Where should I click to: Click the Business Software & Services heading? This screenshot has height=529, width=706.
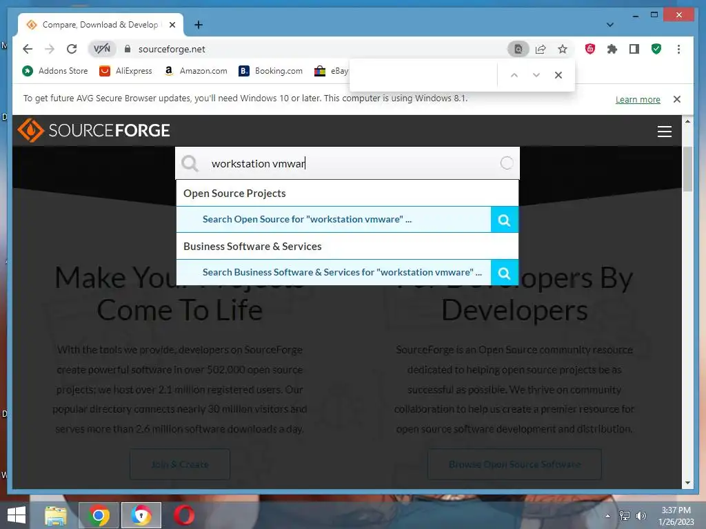coord(252,247)
